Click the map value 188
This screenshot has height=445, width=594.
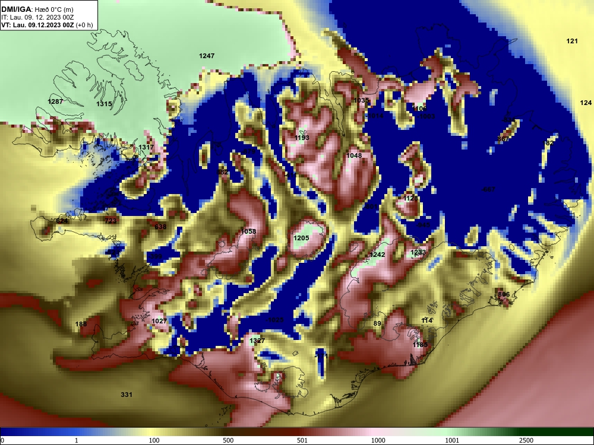coord(81,324)
